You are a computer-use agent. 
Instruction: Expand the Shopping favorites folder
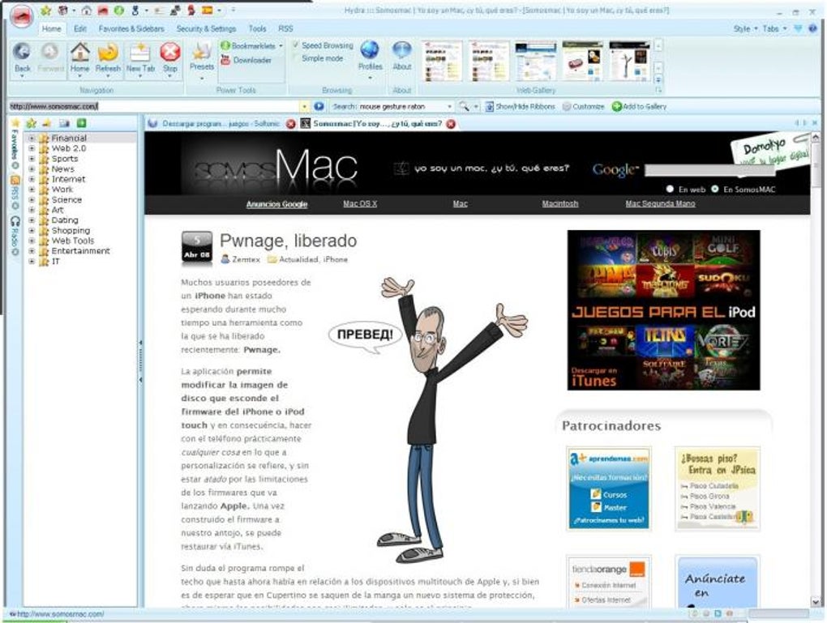tap(32, 230)
